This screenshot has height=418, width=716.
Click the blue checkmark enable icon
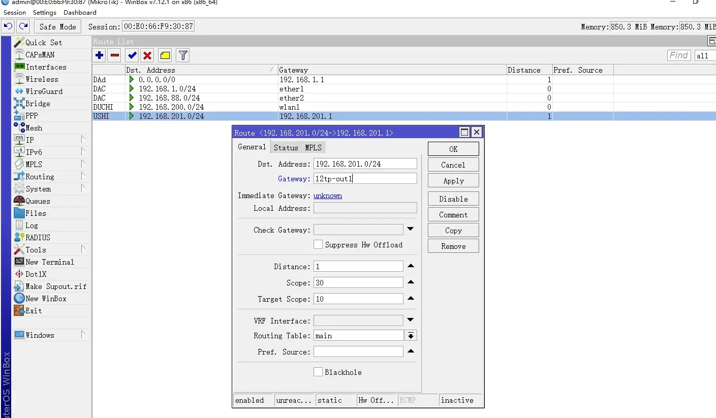coord(132,55)
